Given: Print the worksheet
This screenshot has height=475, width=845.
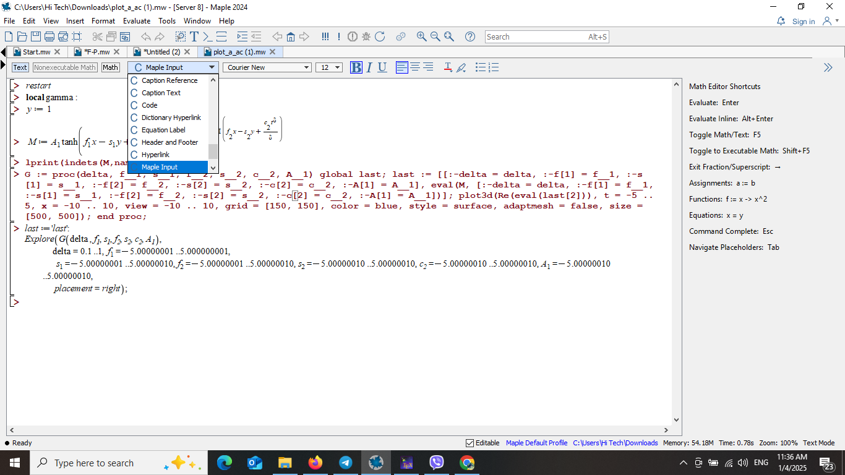Looking at the screenshot, I should pos(49,36).
